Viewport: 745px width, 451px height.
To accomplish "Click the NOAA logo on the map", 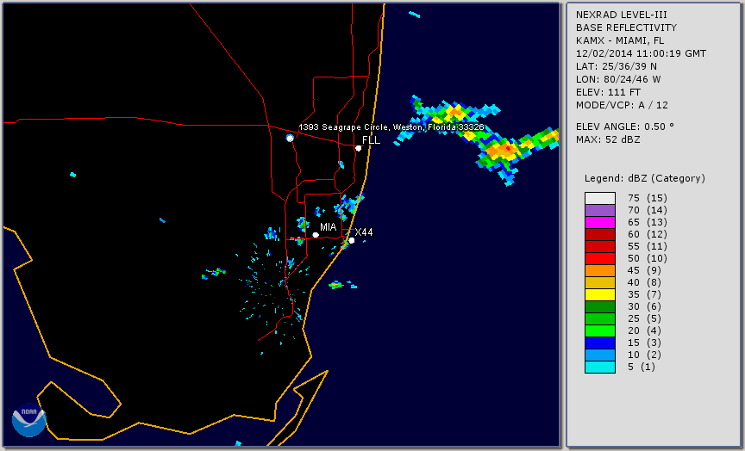I will [29, 420].
